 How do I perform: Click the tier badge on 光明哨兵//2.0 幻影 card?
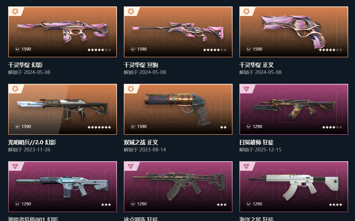pos(15,89)
